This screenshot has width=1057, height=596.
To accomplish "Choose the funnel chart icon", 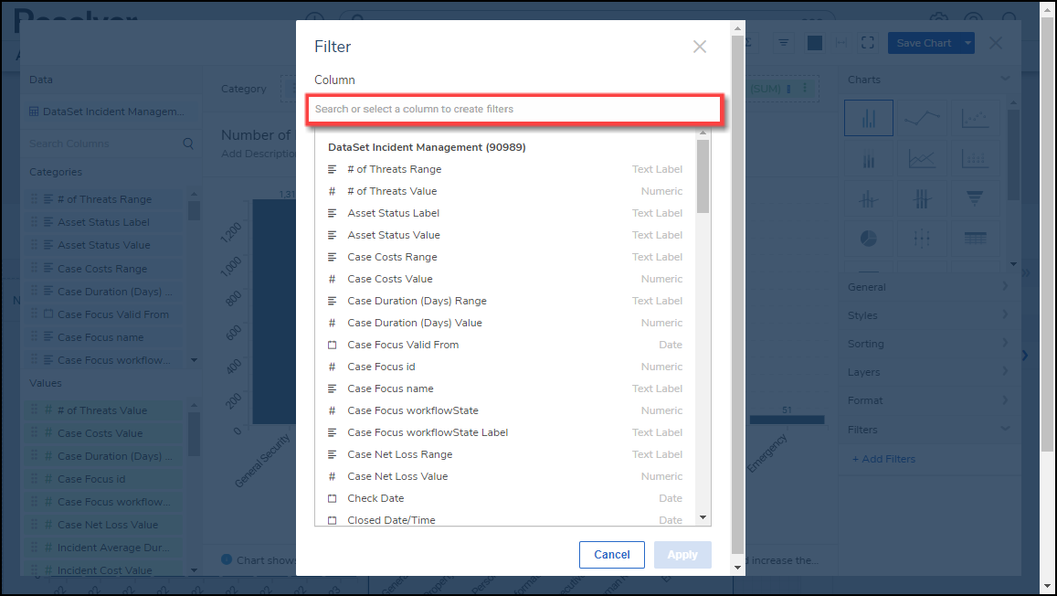I will point(975,198).
